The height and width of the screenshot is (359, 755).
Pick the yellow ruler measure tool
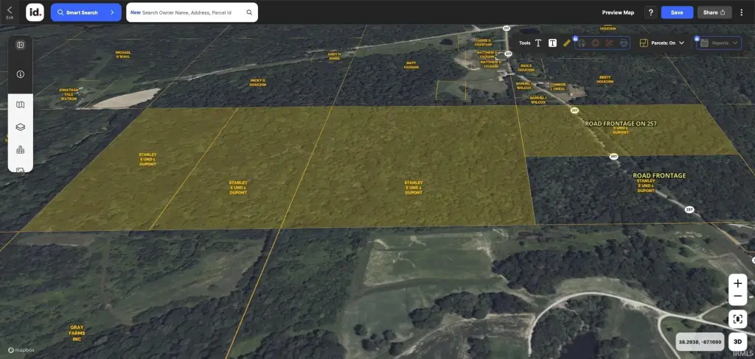566,43
